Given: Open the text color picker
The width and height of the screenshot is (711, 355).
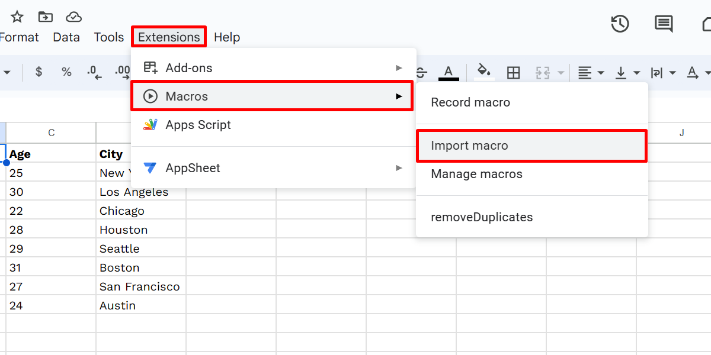Looking at the screenshot, I should (449, 72).
